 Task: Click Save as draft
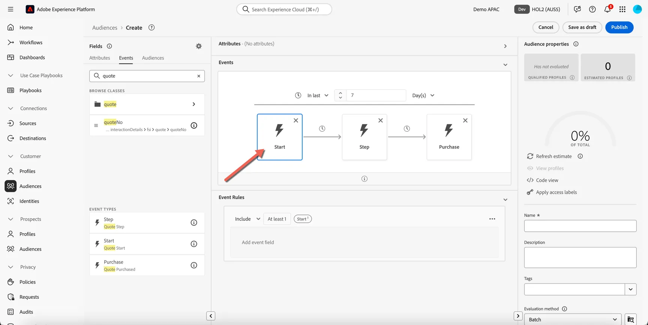click(x=582, y=27)
